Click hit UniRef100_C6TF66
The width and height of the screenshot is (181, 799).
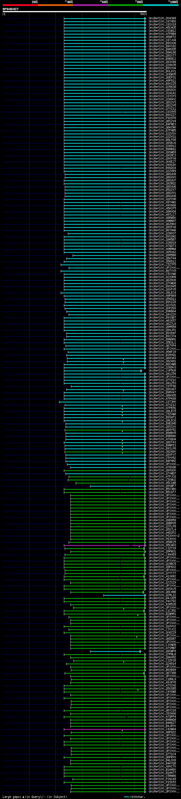click(162, 387)
